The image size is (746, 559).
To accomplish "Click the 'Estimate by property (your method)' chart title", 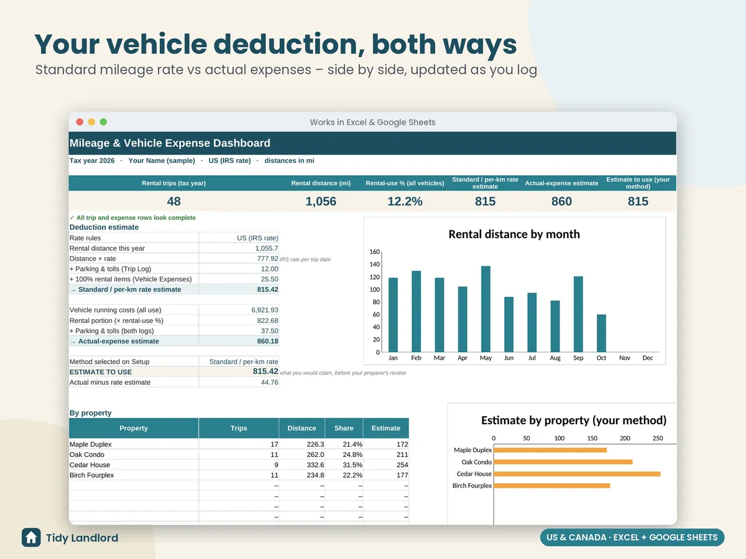I will 574,420.
